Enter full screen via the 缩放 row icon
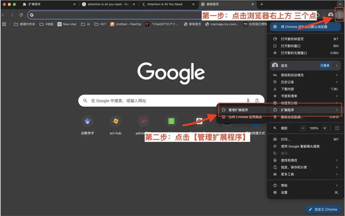 click(x=337, y=128)
